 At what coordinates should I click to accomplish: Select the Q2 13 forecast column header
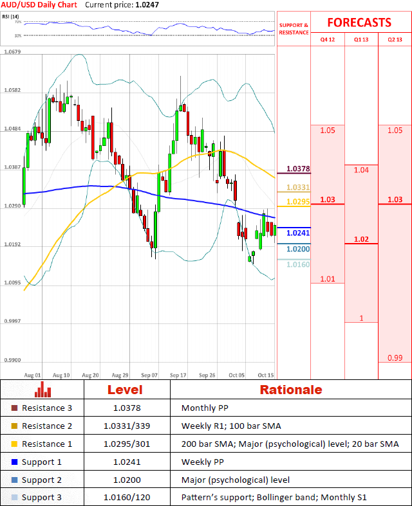pyautogui.click(x=395, y=40)
